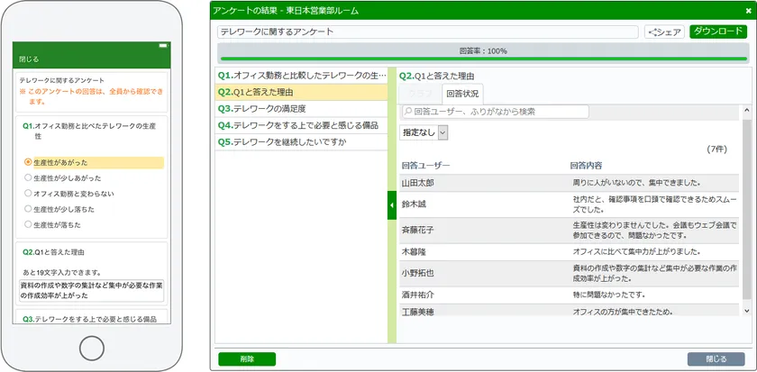This screenshot has height=372, width=757.
Task: Click answer 特に問題なかったです。
Action: pos(609,295)
